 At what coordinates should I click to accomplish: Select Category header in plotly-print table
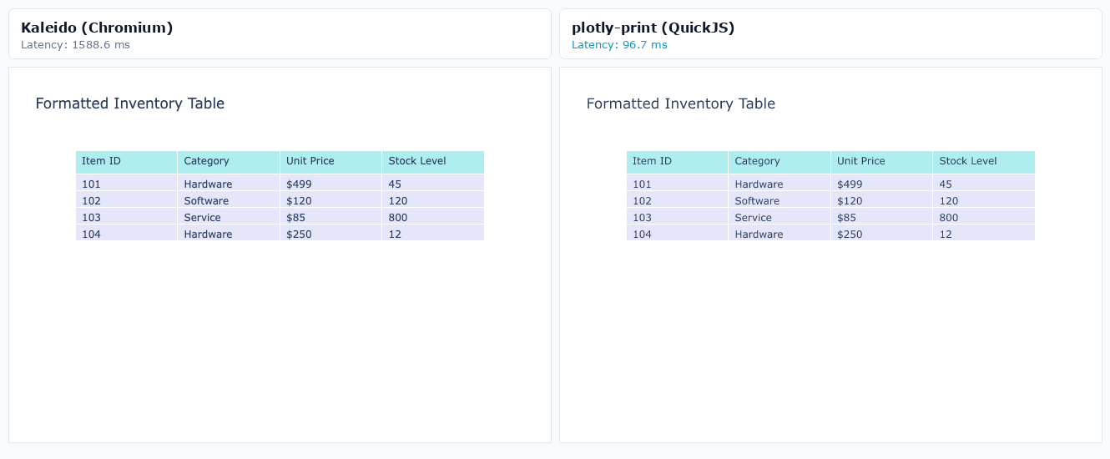780,162
